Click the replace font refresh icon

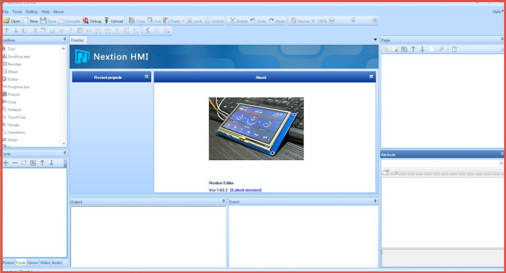point(24,163)
